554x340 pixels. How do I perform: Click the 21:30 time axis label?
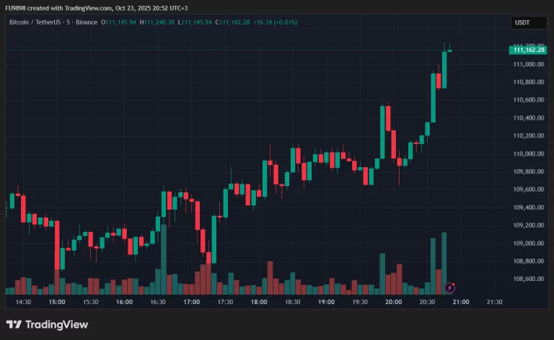(x=494, y=303)
